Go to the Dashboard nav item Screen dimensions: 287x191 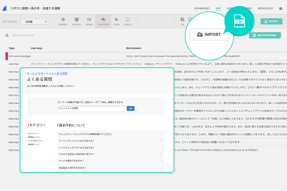tap(202, 8)
